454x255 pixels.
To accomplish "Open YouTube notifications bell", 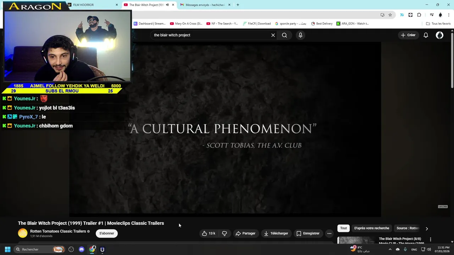I will (426, 35).
